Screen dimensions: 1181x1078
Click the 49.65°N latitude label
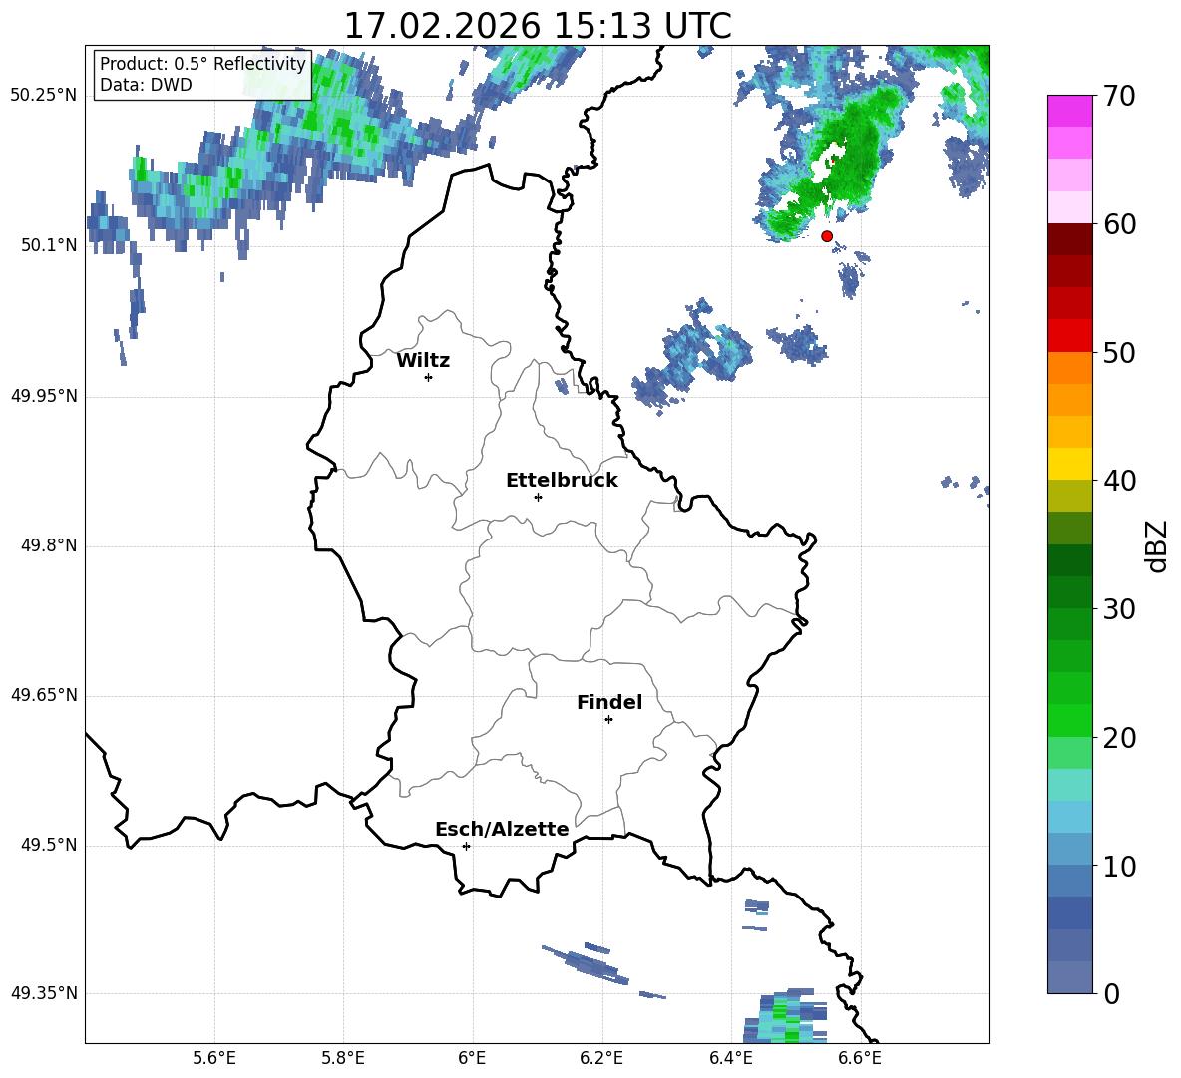[44, 695]
